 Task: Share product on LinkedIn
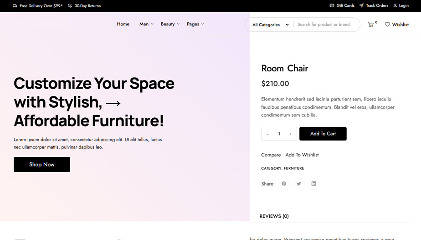click(x=313, y=184)
